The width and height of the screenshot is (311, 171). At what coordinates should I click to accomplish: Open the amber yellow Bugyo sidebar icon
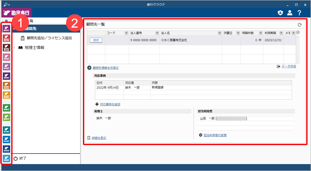coord(7,95)
